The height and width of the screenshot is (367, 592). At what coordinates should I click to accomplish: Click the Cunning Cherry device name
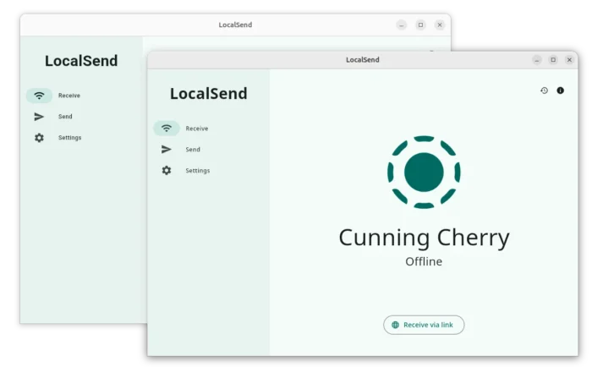point(424,238)
